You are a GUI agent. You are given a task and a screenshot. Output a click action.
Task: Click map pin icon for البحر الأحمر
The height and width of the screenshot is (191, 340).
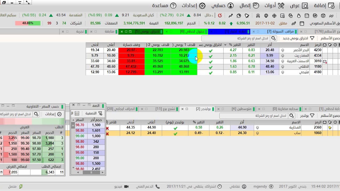[283, 50]
